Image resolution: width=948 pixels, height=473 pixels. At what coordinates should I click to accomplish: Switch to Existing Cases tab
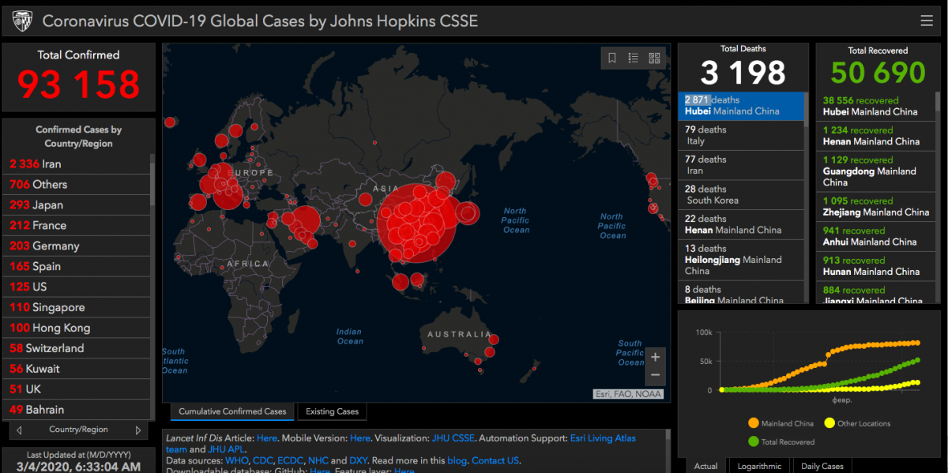click(332, 411)
